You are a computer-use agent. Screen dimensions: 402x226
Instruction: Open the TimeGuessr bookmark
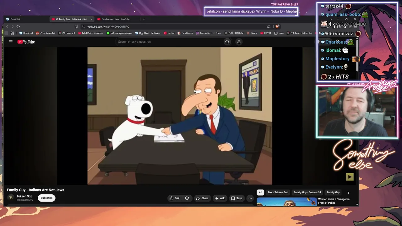(185, 33)
